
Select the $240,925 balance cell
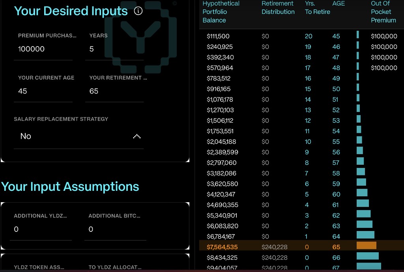219,47
